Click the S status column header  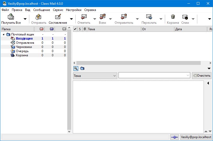[x=80, y=29]
